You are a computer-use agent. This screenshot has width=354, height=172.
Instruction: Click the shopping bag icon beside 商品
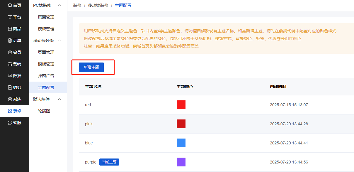coord(10,29)
